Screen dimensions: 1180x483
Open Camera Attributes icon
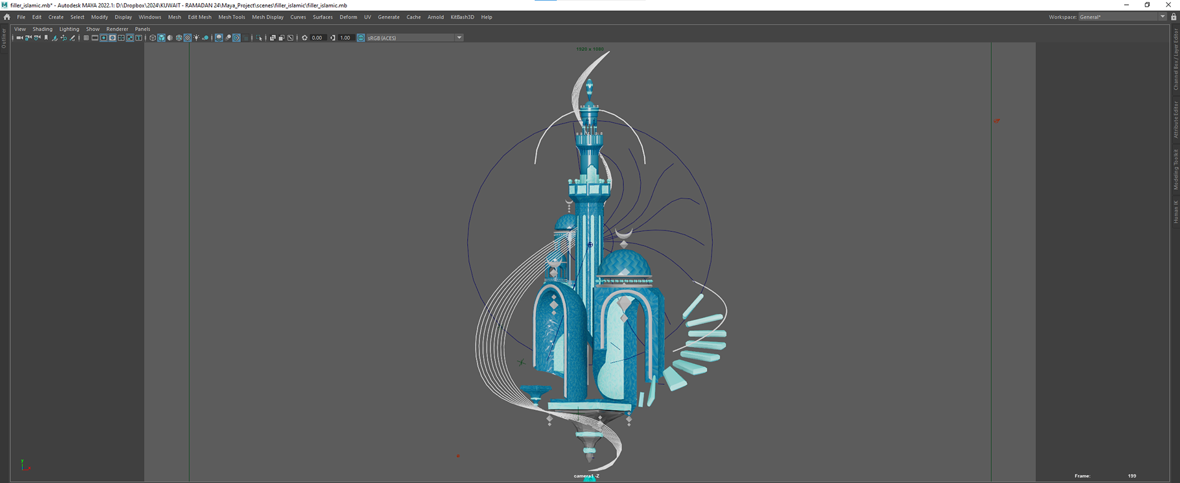tap(37, 38)
